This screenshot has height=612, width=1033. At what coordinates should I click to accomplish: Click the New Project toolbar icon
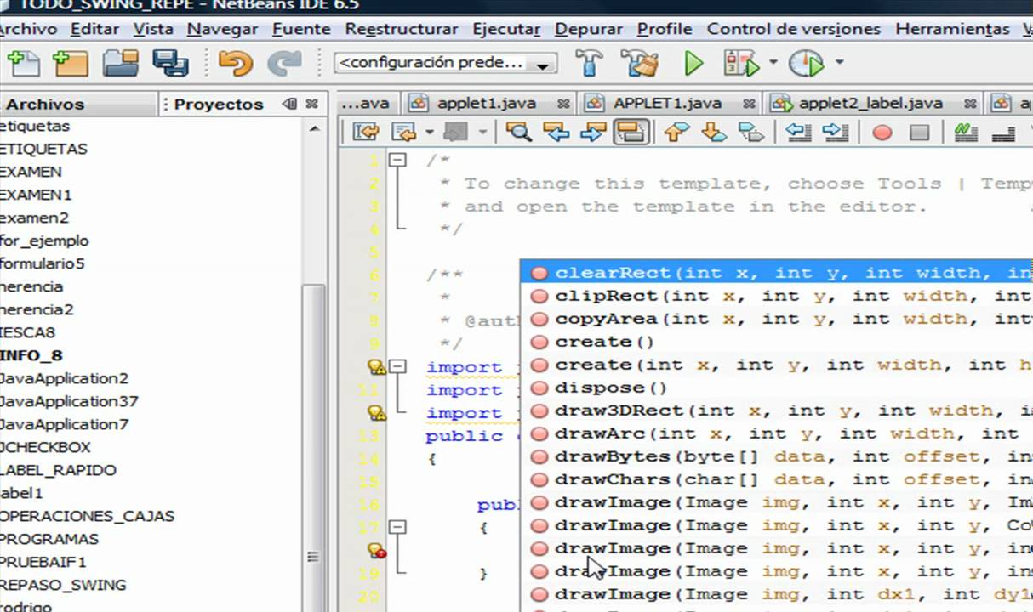(71, 64)
